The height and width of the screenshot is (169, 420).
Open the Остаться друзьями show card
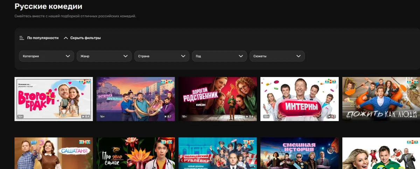[135, 99]
